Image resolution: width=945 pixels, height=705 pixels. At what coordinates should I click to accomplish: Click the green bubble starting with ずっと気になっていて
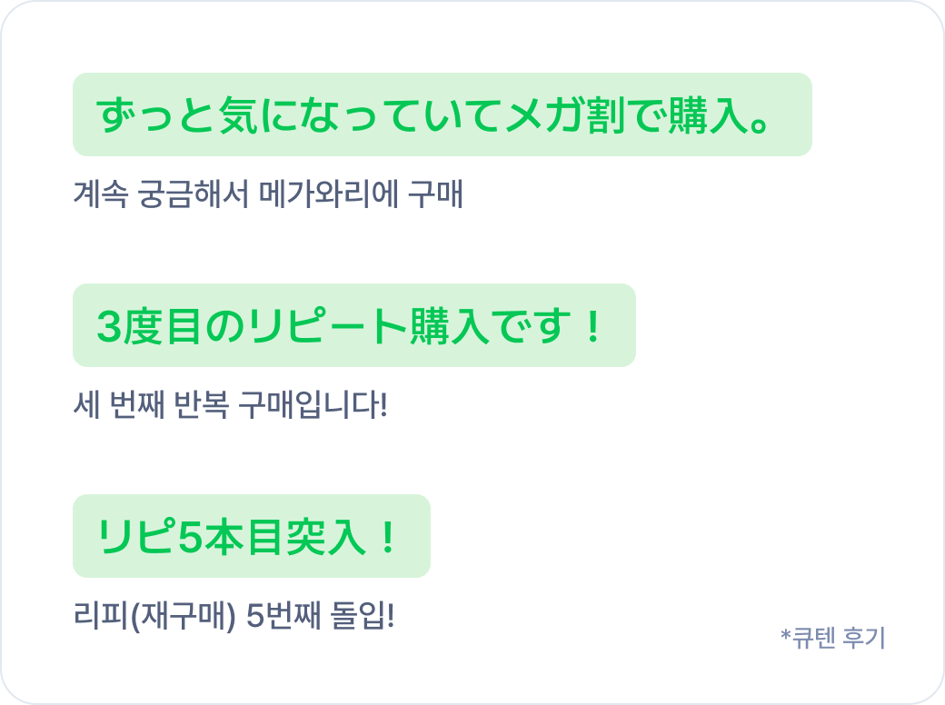coord(443,114)
